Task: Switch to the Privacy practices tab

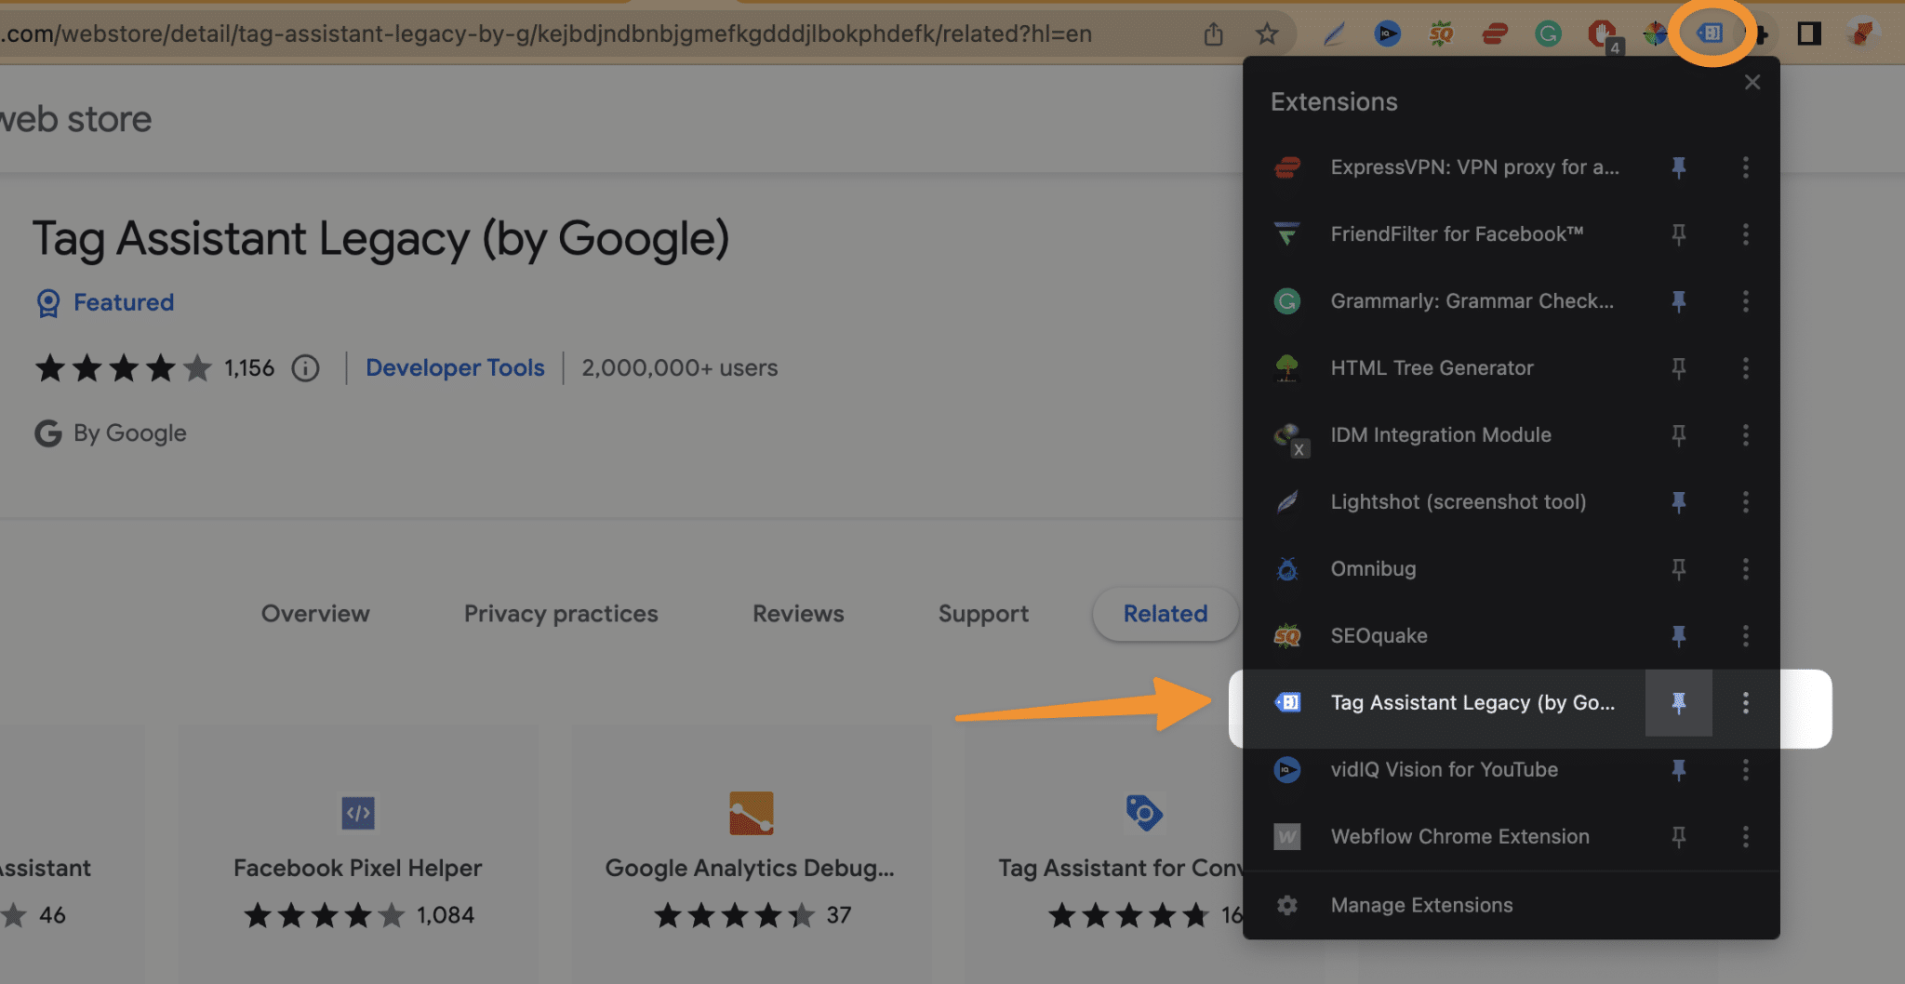Action: [561, 614]
